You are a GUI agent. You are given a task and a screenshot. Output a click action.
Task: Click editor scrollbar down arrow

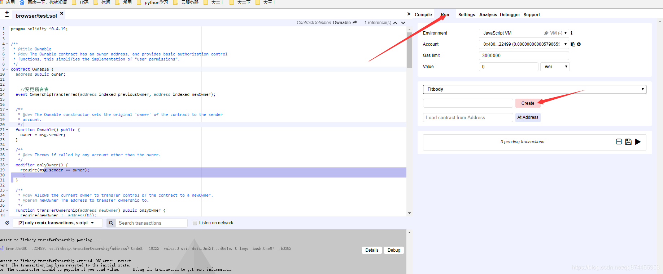(x=409, y=213)
